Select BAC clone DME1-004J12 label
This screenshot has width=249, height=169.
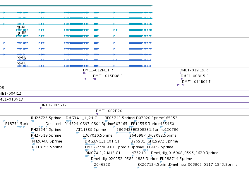pos(11,94)
